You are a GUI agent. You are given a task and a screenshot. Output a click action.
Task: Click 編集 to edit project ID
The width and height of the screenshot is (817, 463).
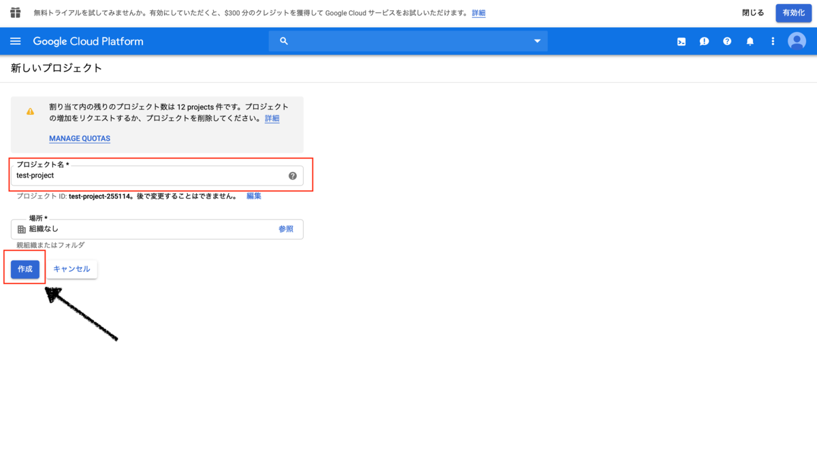click(254, 196)
